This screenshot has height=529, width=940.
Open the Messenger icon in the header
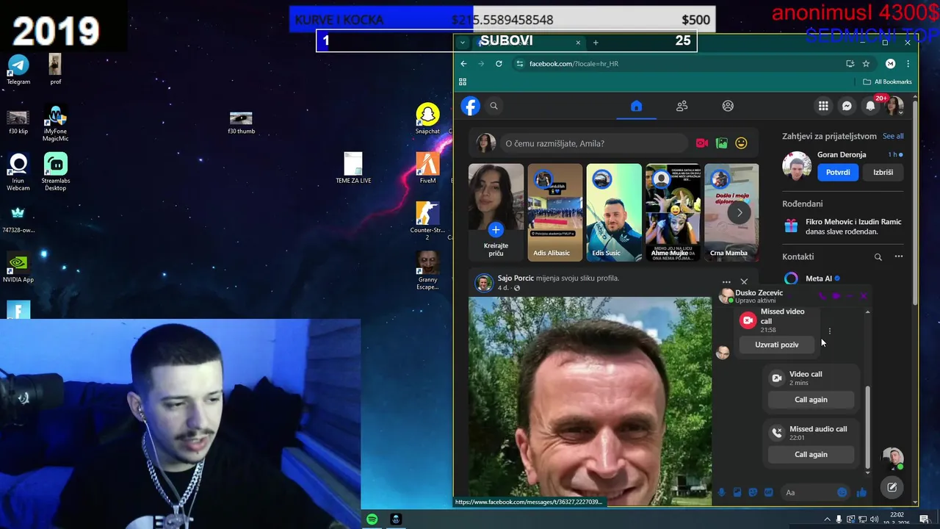click(x=847, y=106)
